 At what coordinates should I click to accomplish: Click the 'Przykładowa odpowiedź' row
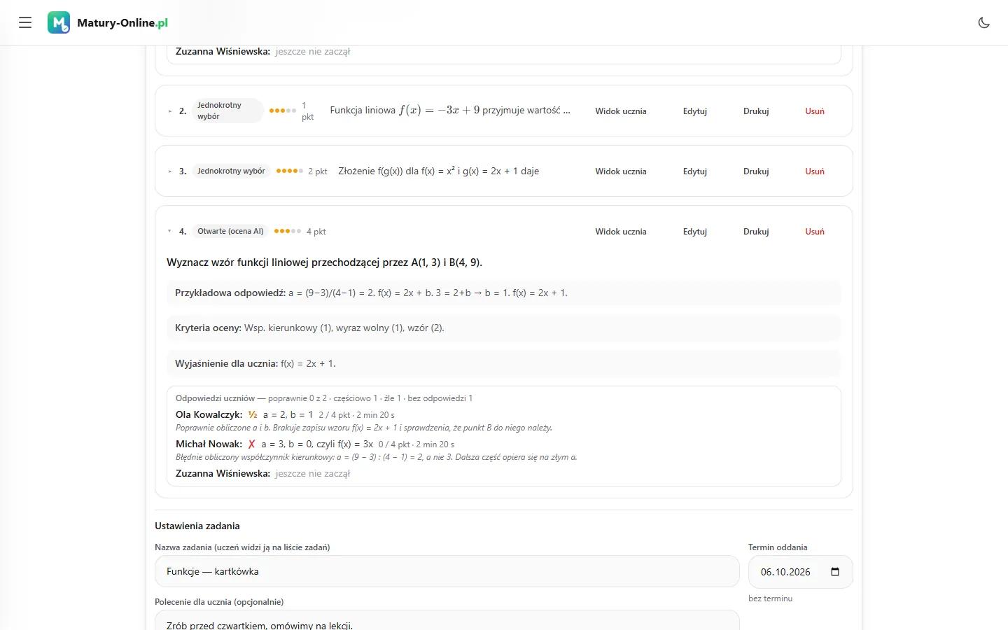point(503,293)
